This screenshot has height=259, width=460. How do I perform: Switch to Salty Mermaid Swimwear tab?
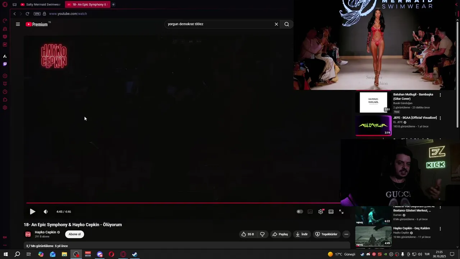coord(41,5)
